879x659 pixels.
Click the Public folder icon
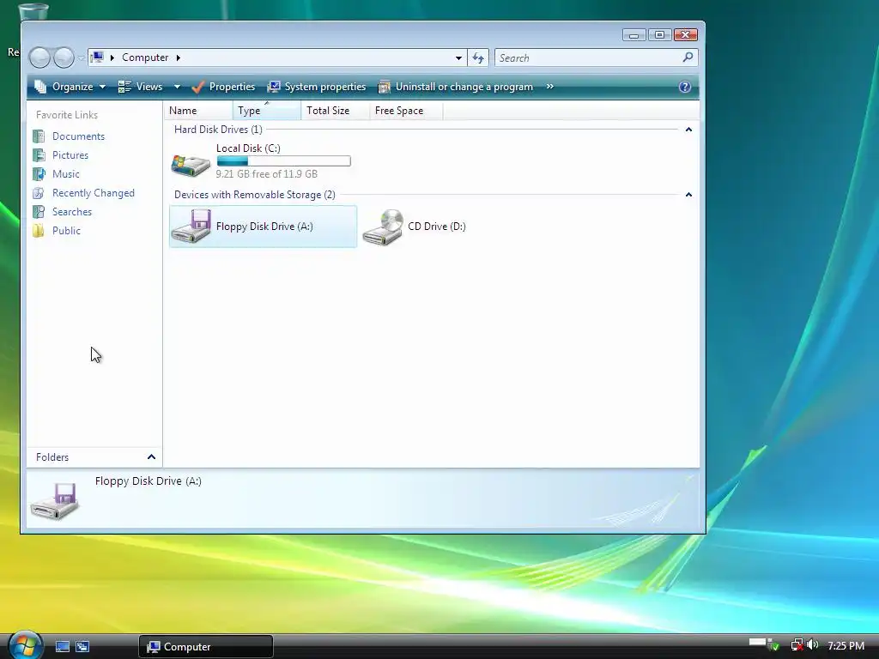39,231
